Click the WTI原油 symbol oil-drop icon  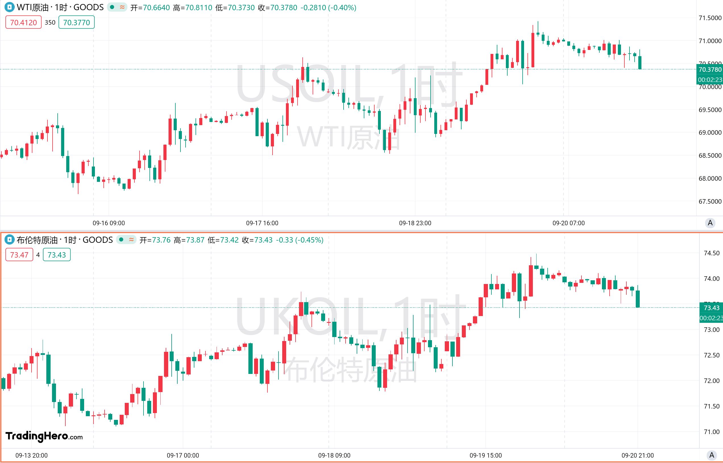click(x=9, y=7)
